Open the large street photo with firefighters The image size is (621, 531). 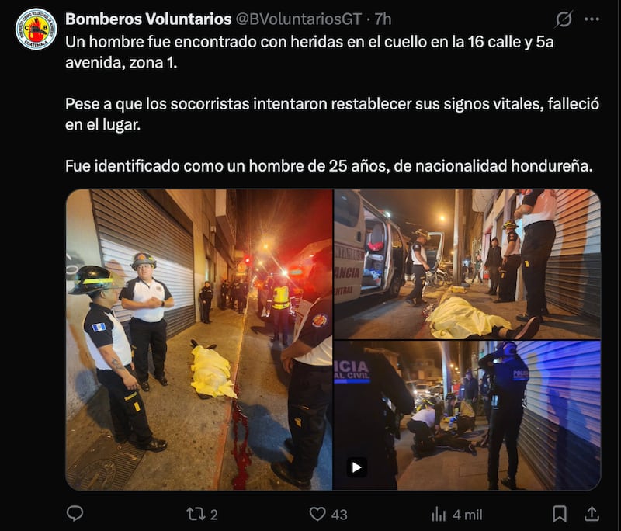tap(199, 340)
